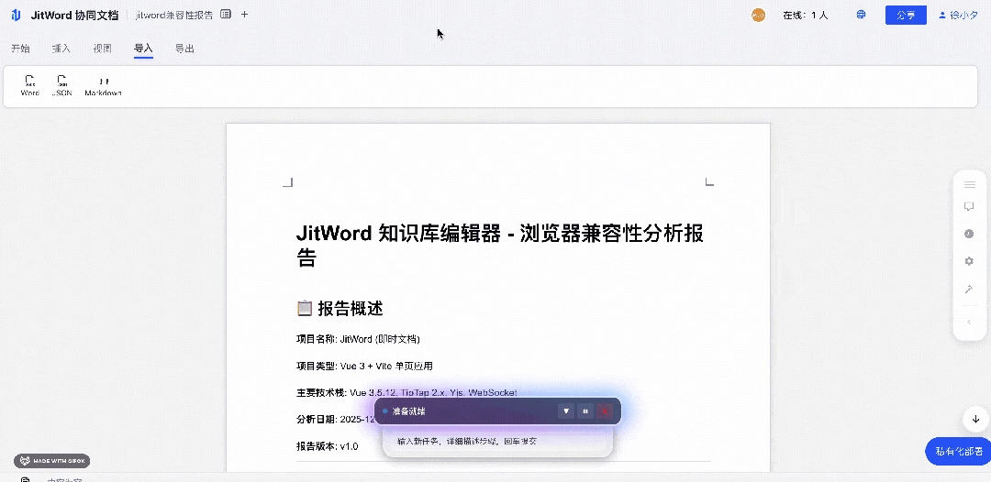Collapse the right sidebar with the chevron
Screen dimensions: 991x482
pyautogui.click(x=969, y=323)
